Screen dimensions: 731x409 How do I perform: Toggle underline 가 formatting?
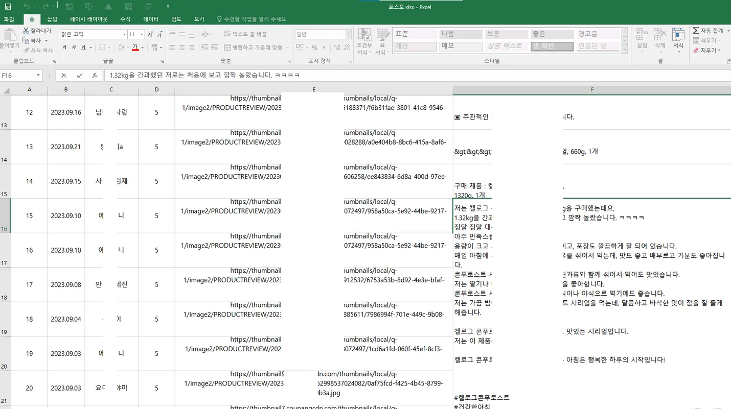point(83,47)
